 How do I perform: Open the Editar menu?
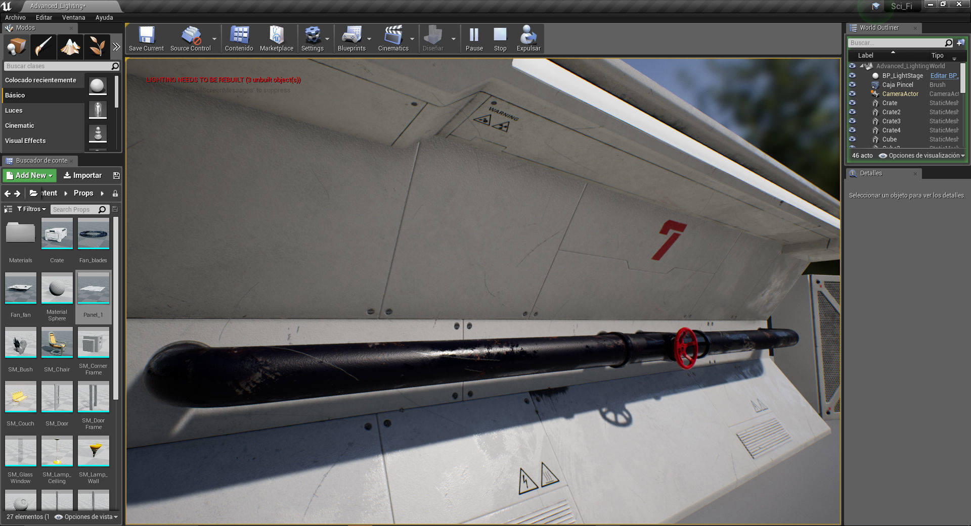[44, 18]
